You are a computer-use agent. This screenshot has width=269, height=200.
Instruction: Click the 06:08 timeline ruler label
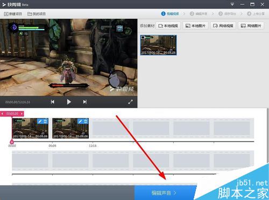click(52, 146)
